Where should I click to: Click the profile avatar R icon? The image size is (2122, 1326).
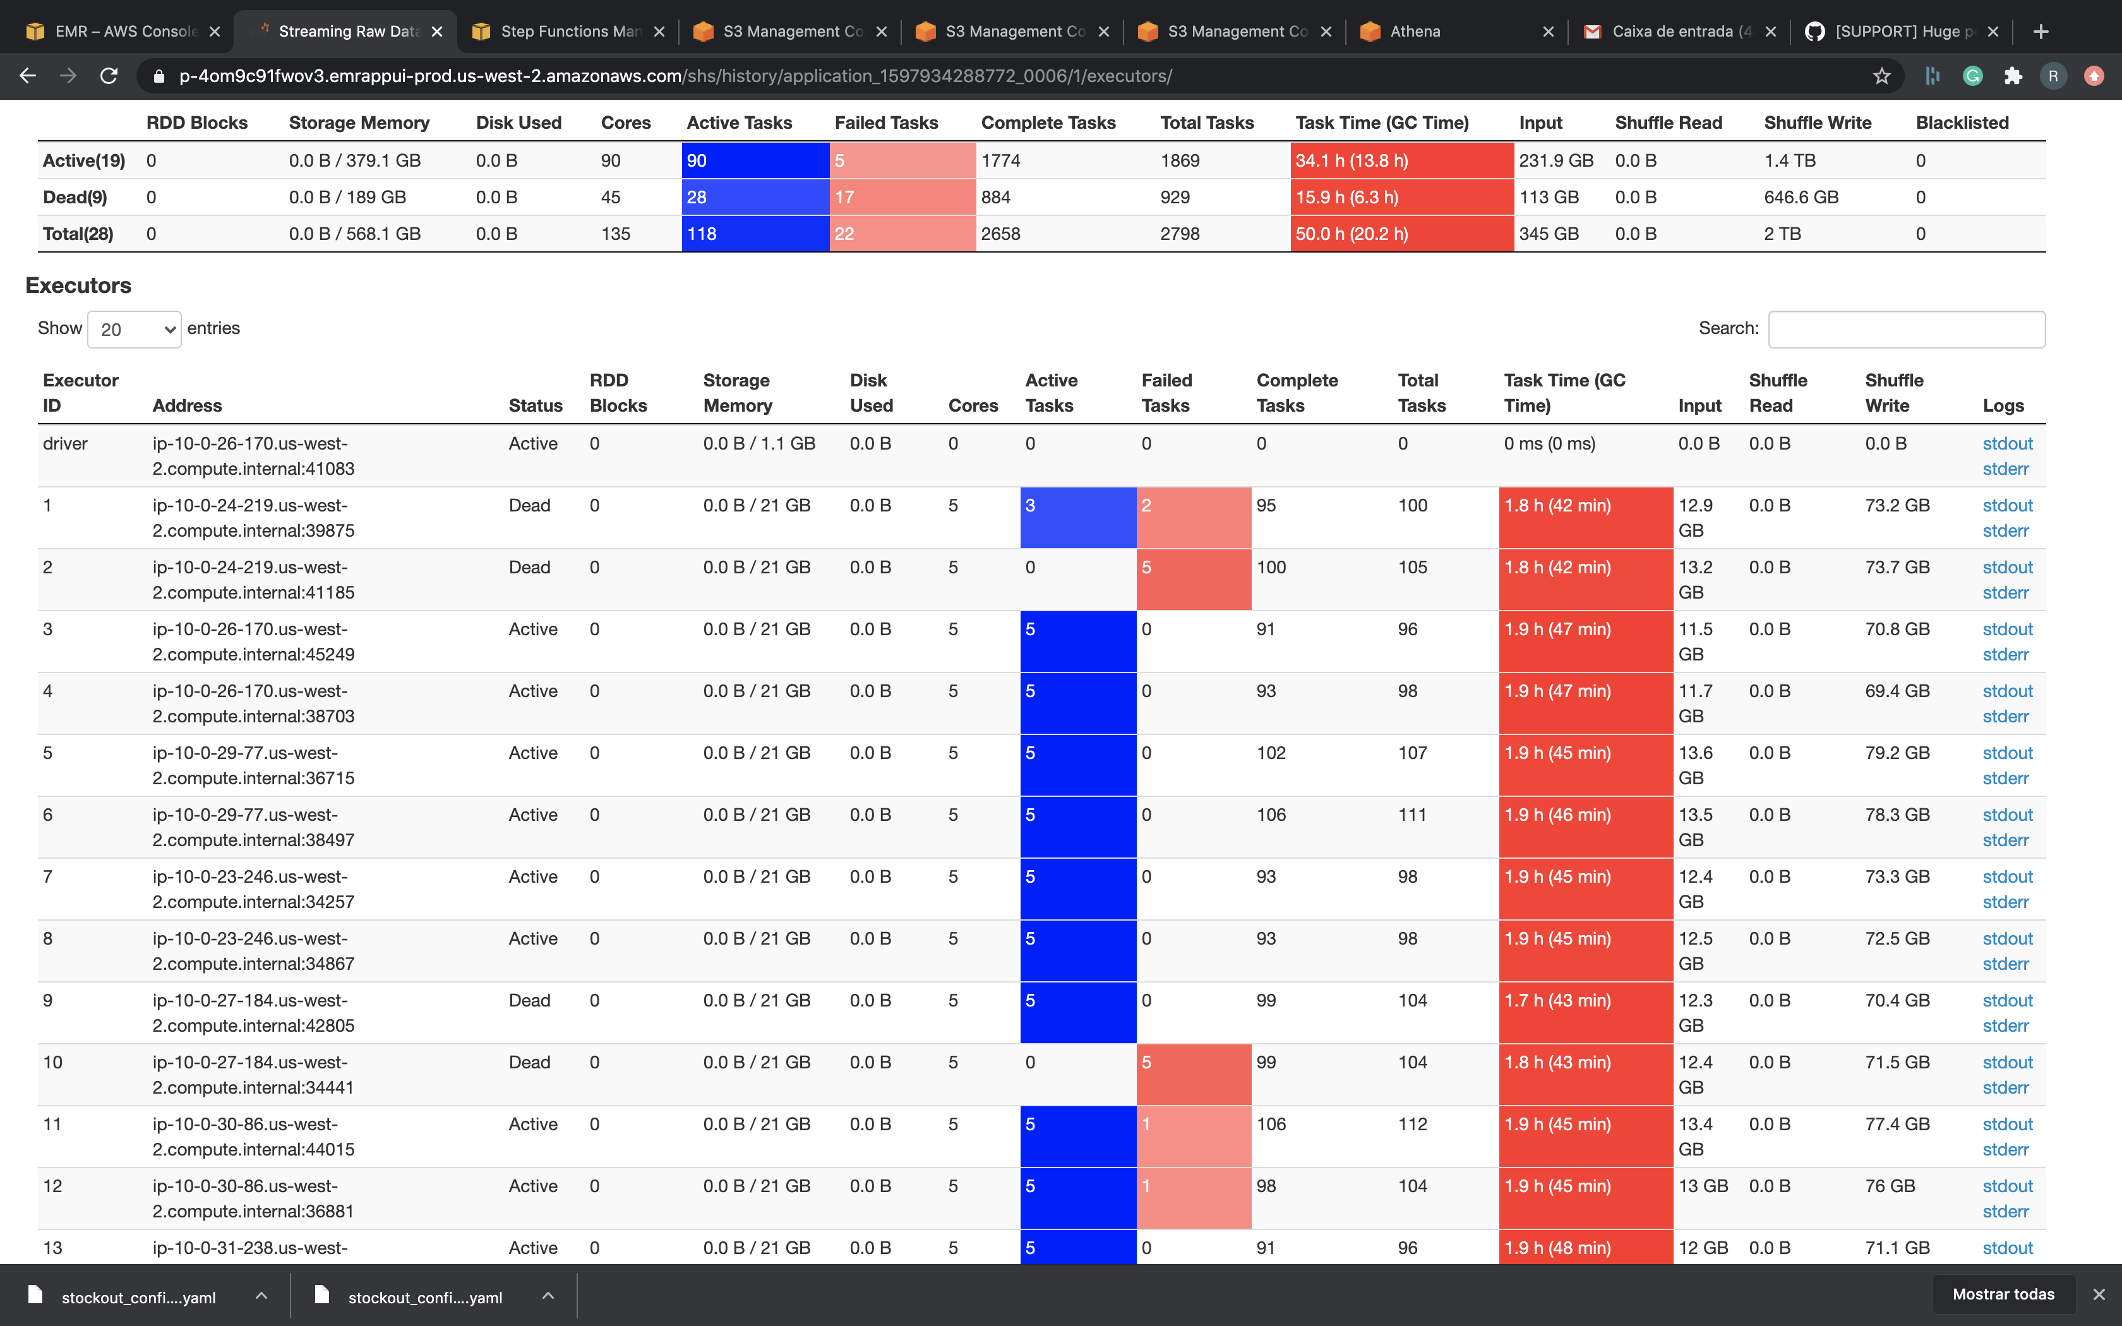(2053, 76)
